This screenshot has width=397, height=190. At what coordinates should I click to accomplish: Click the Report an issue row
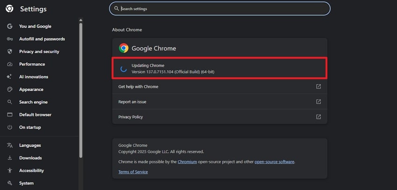tap(220, 102)
